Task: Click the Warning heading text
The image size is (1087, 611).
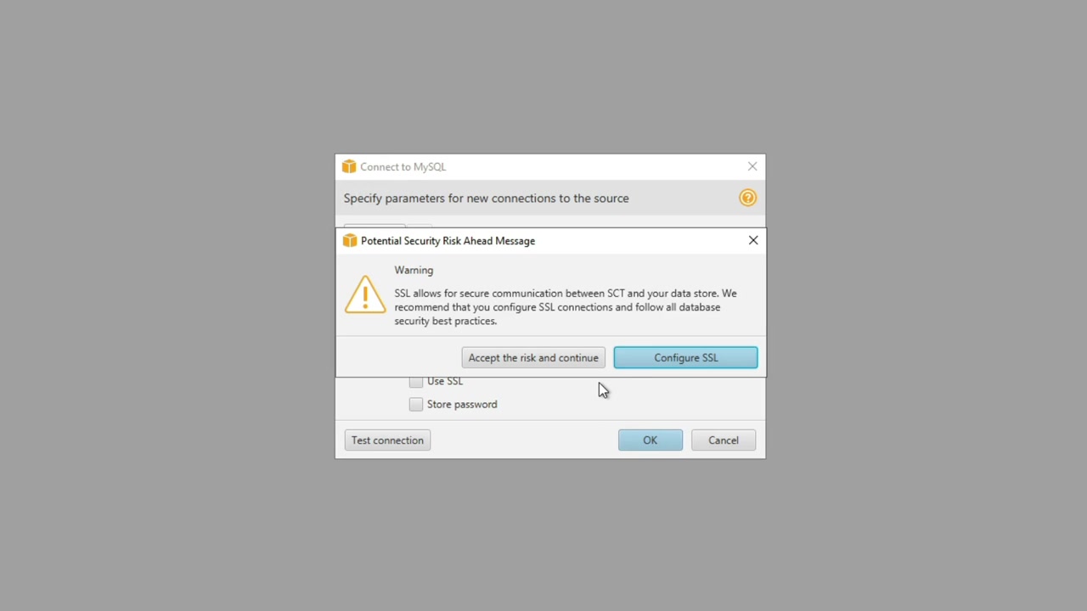Action: point(414,270)
